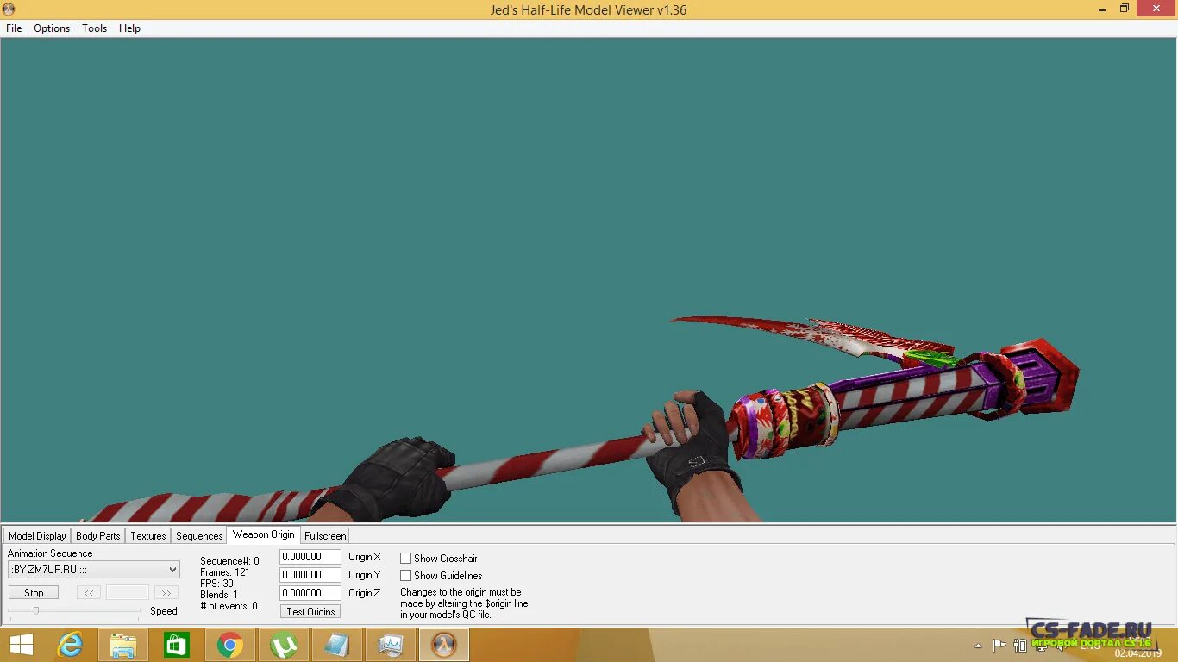
Task: Open the Options menu
Action: click(x=52, y=28)
